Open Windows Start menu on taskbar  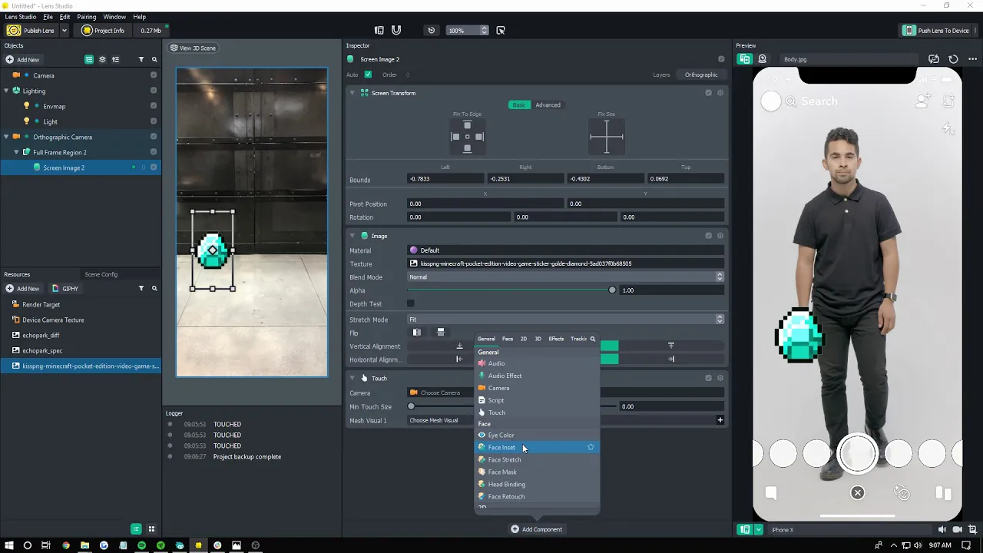(8, 545)
